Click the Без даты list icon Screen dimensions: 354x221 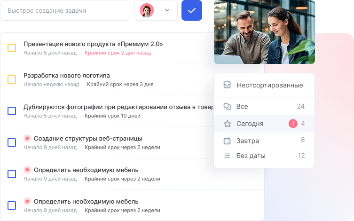coord(227,156)
